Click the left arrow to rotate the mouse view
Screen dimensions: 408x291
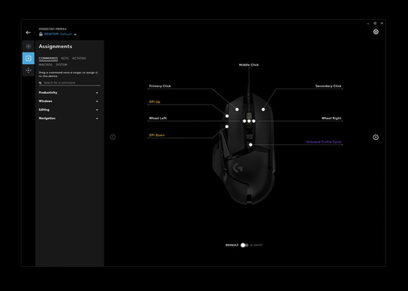(113, 137)
